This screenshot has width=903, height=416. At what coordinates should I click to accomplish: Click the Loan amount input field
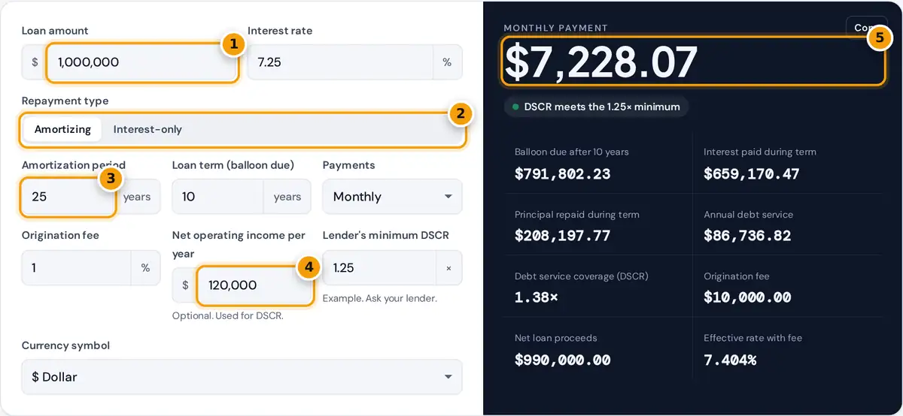(141, 62)
